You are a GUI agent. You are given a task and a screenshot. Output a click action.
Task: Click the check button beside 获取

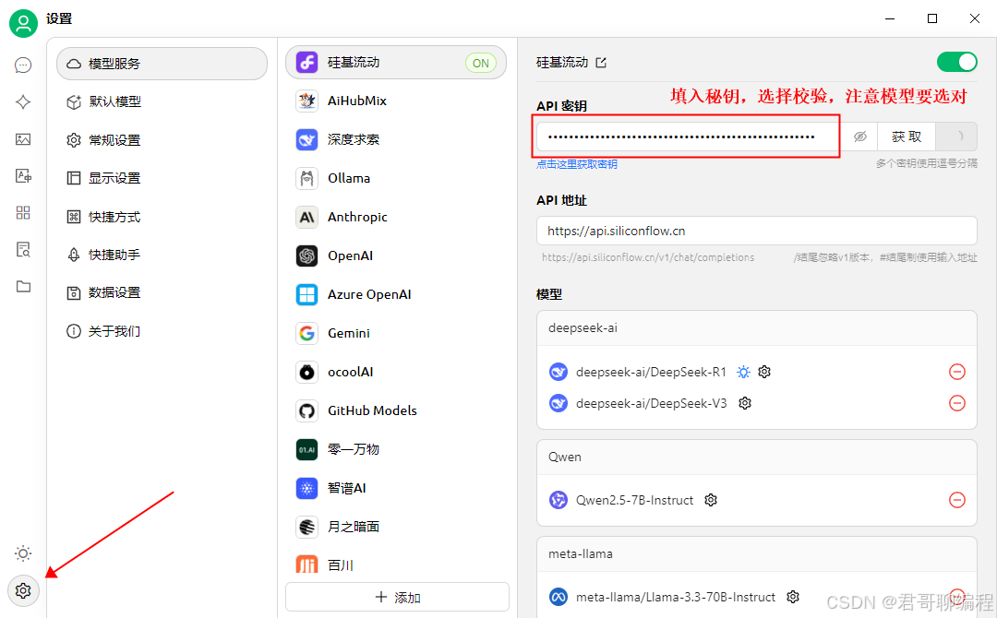tap(957, 137)
